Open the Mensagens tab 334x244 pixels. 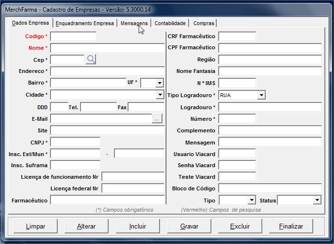pyautogui.click(x=134, y=23)
